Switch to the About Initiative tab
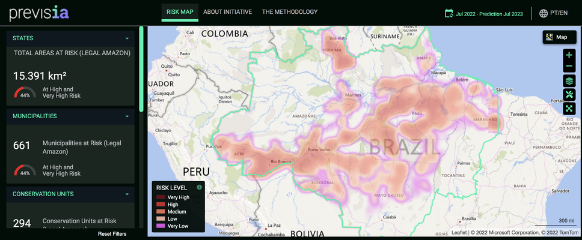This screenshot has height=240, width=582. [x=227, y=12]
